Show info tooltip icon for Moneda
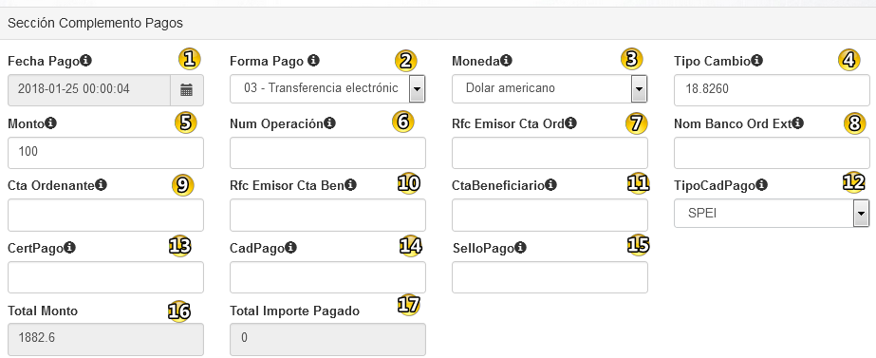Image resolution: width=876 pixels, height=358 pixels. 506,61
